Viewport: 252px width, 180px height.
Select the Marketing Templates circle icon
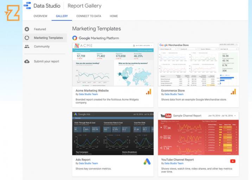point(27,38)
